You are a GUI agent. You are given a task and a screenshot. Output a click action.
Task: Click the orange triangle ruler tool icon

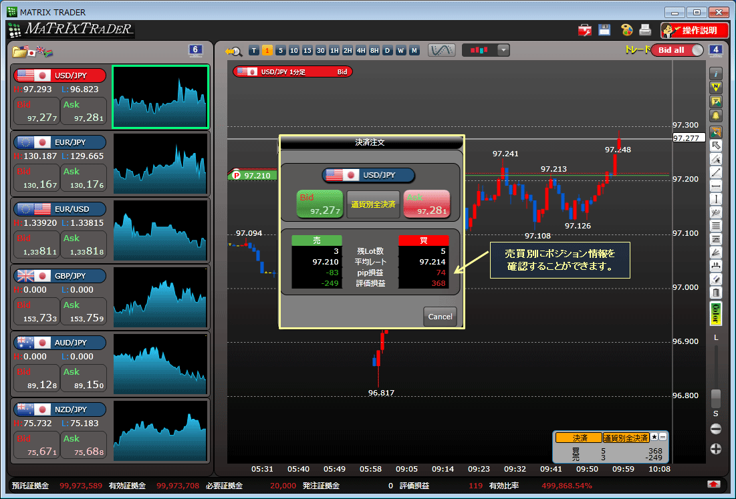click(716, 132)
